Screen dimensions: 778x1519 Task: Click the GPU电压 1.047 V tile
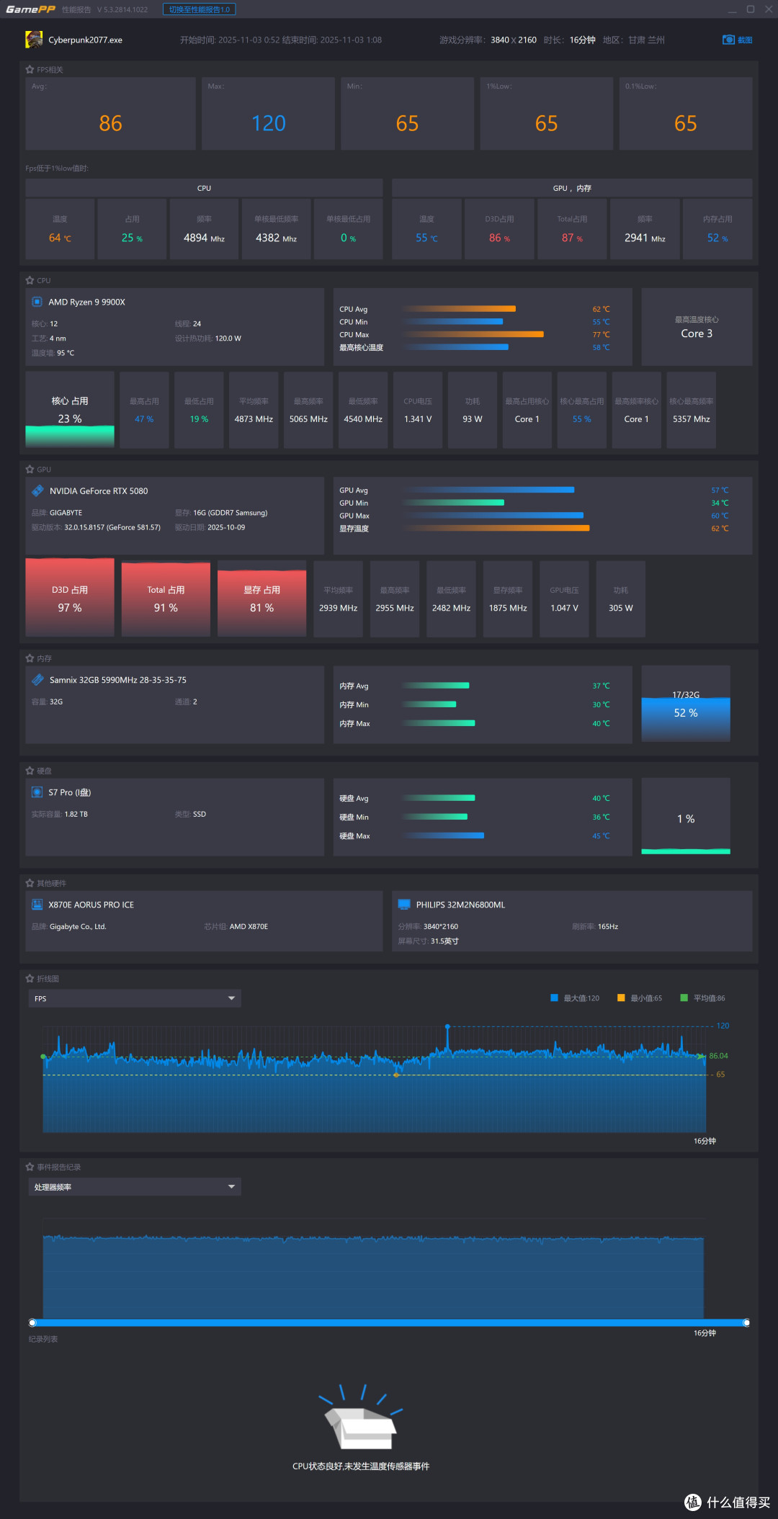564,599
